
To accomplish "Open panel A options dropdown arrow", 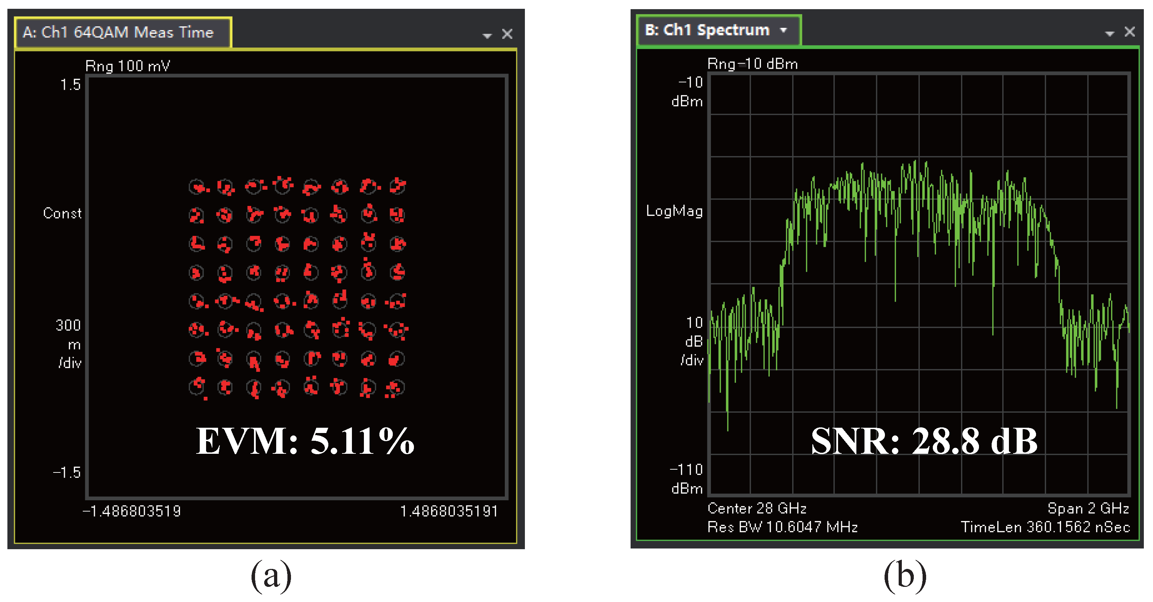I will (x=487, y=35).
